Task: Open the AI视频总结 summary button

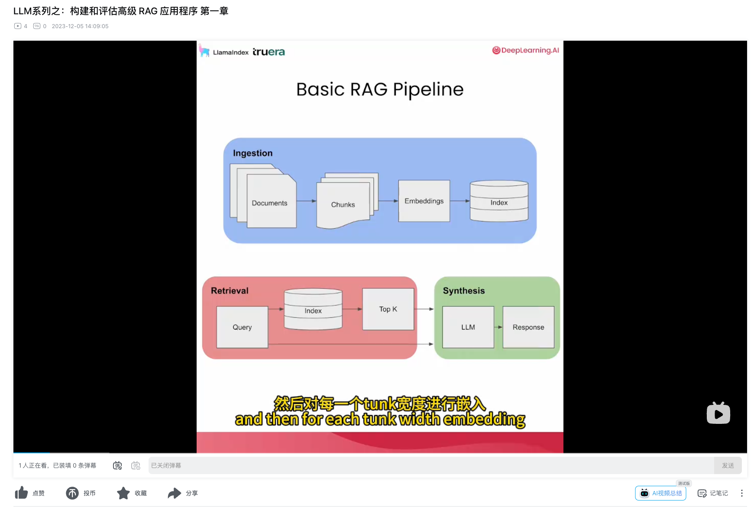Action: (x=660, y=493)
